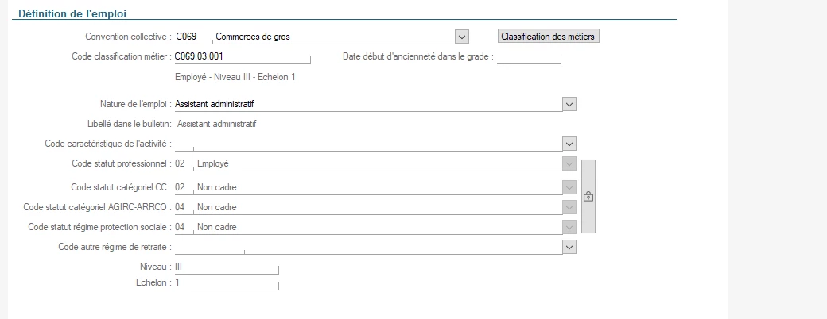Expand Code caractéristique de l'activité dropdown
The height and width of the screenshot is (319, 827).
pyautogui.click(x=569, y=144)
